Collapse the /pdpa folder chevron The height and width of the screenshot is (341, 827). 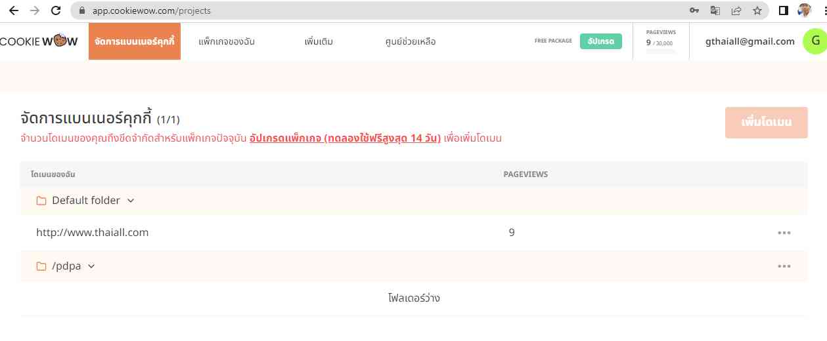[x=91, y=266]
